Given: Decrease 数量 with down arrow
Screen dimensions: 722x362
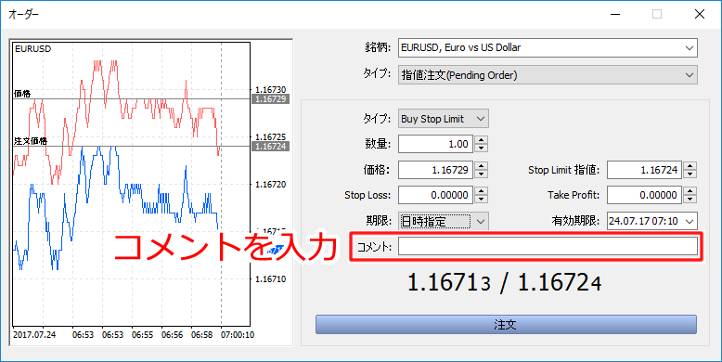Looking at the screenshot, I should [x=481, y=149].
